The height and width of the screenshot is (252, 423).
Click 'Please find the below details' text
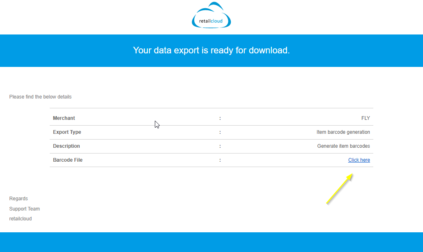41,97
